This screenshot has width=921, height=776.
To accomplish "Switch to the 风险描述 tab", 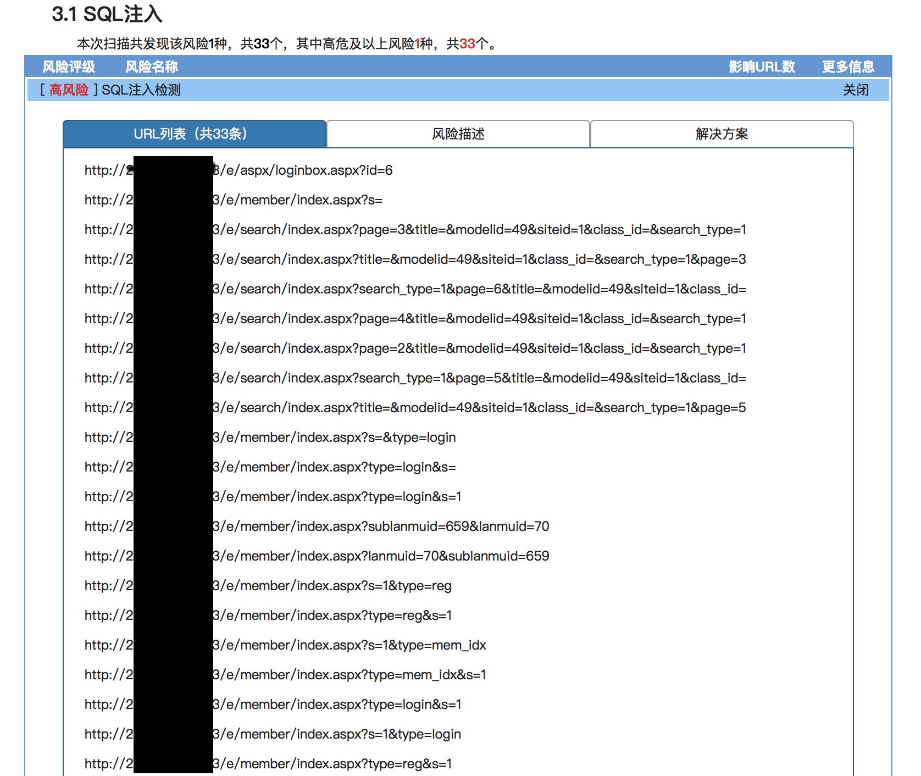I will pos(458,134).
